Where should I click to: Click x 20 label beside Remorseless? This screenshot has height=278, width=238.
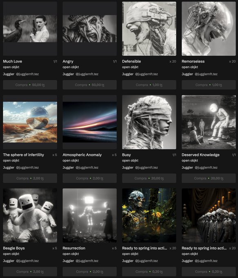(232, 61)
